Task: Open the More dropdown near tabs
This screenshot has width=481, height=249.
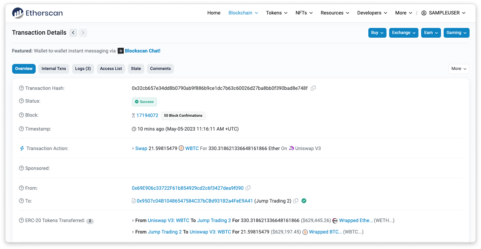Action: (x=458, y=69)
